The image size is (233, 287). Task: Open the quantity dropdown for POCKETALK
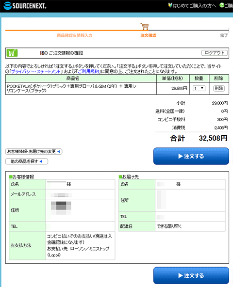(x=199, y=88)
